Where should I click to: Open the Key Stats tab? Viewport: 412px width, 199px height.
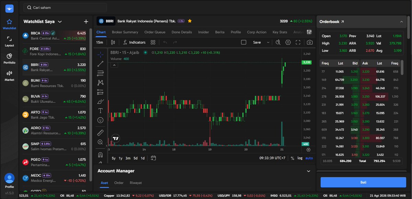tap(280, 32)
